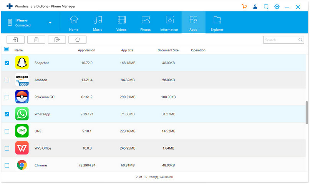Click the Snapchat app icon
Viewport: 310px width, 184px height.
22,62
